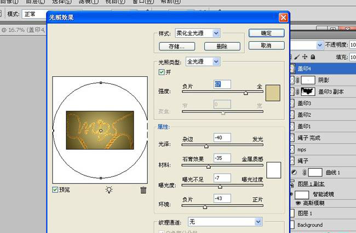The height and width of the screenshot is (233, 356).
Task: Click the 填充 fill value field
Action: point(353,57)
